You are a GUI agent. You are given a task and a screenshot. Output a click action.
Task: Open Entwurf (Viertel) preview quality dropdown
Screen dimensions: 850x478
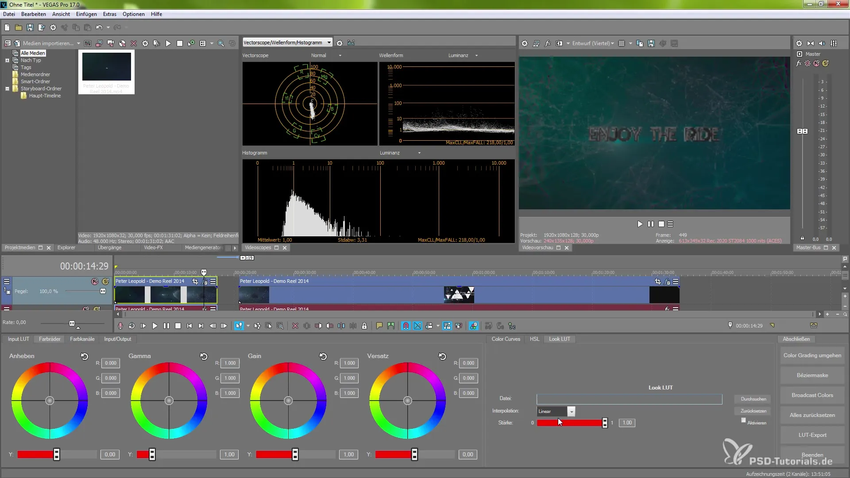click(x=593, y=43)
